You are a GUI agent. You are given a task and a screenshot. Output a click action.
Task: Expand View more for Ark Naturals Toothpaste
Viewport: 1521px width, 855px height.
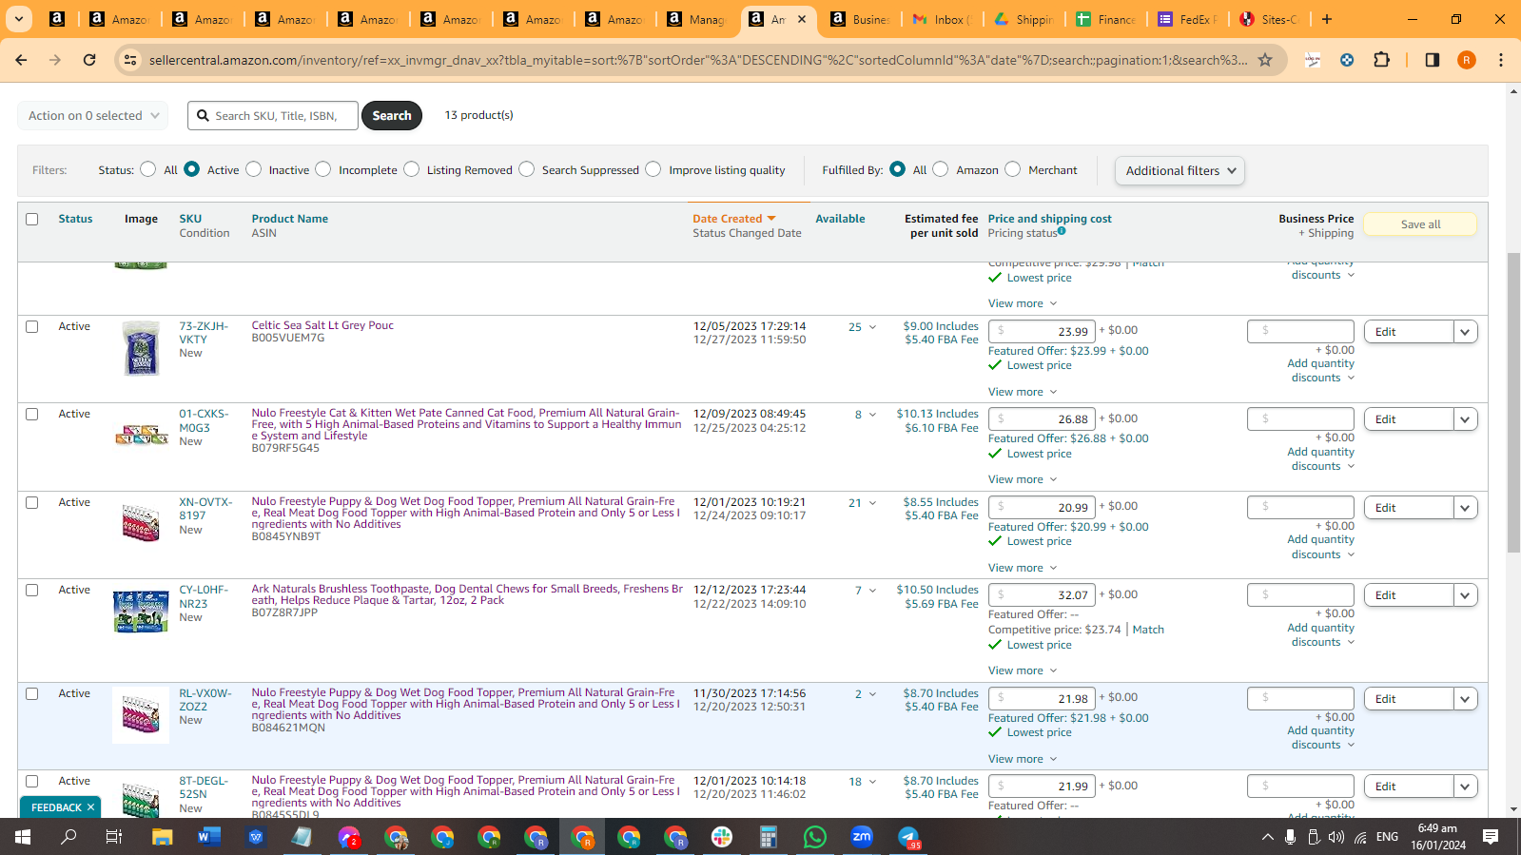coord(1023,670)
